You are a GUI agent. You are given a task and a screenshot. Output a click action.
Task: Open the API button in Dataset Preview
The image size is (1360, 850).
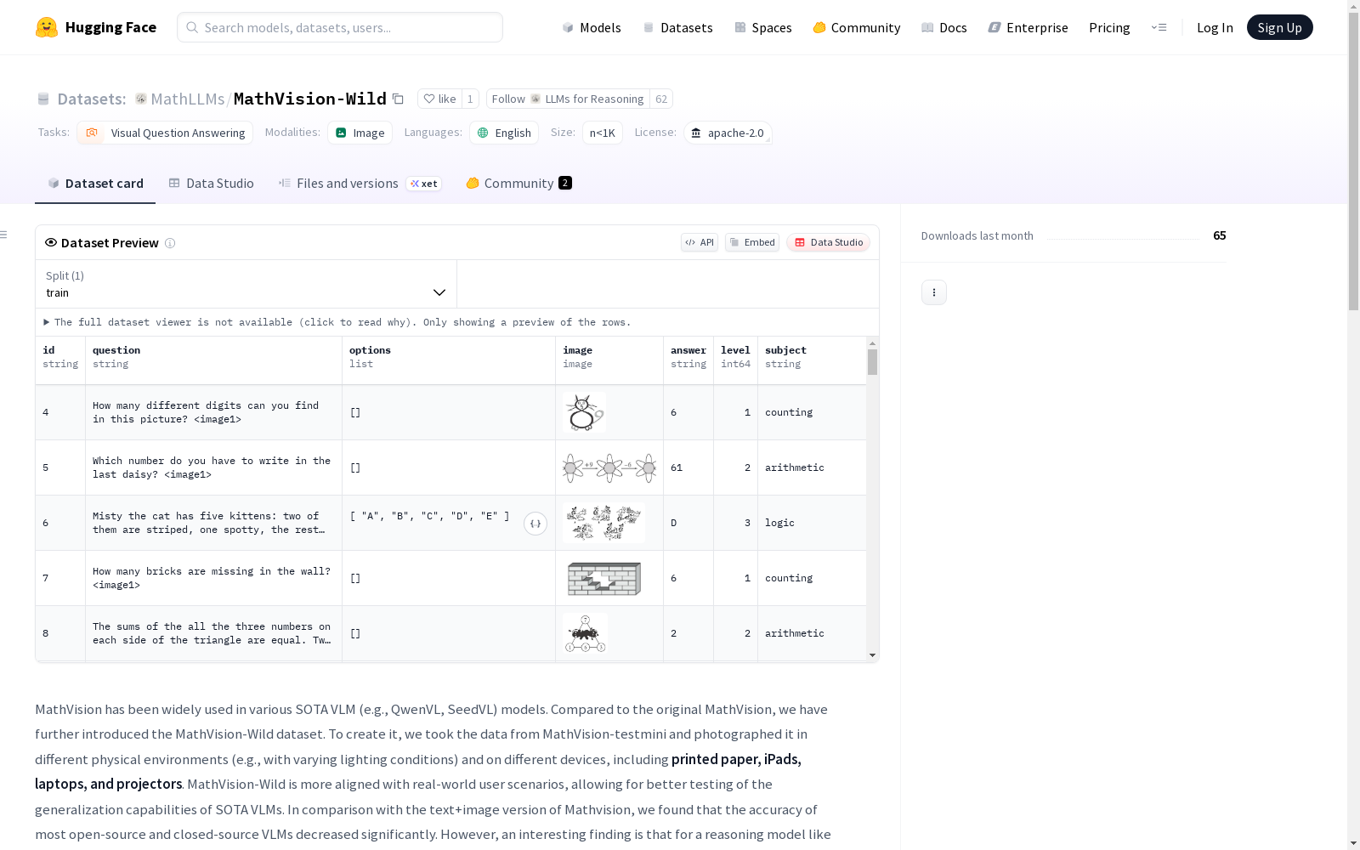click(700, 242)
